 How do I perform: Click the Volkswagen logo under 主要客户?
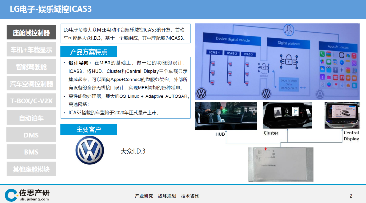[x=89, y=150]
